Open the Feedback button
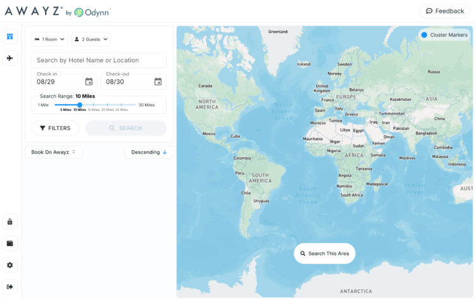The height and width of the screenshot is (300, 475). click(445, 11)
